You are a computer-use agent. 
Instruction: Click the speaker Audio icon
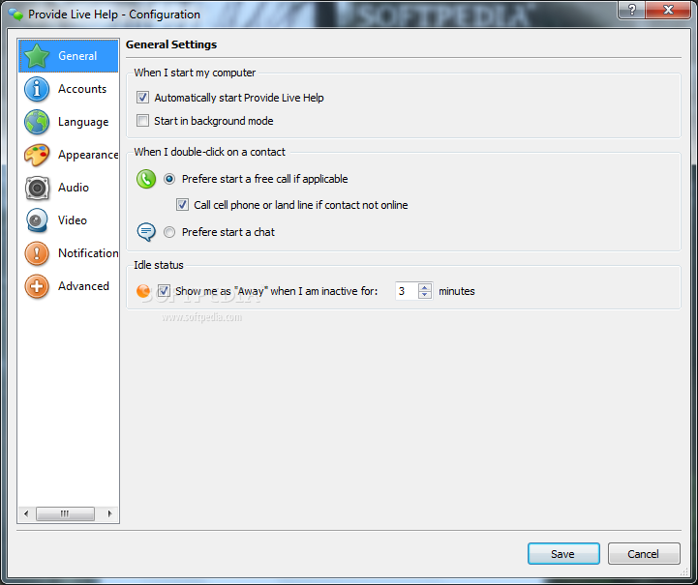[x=37, y=188]
